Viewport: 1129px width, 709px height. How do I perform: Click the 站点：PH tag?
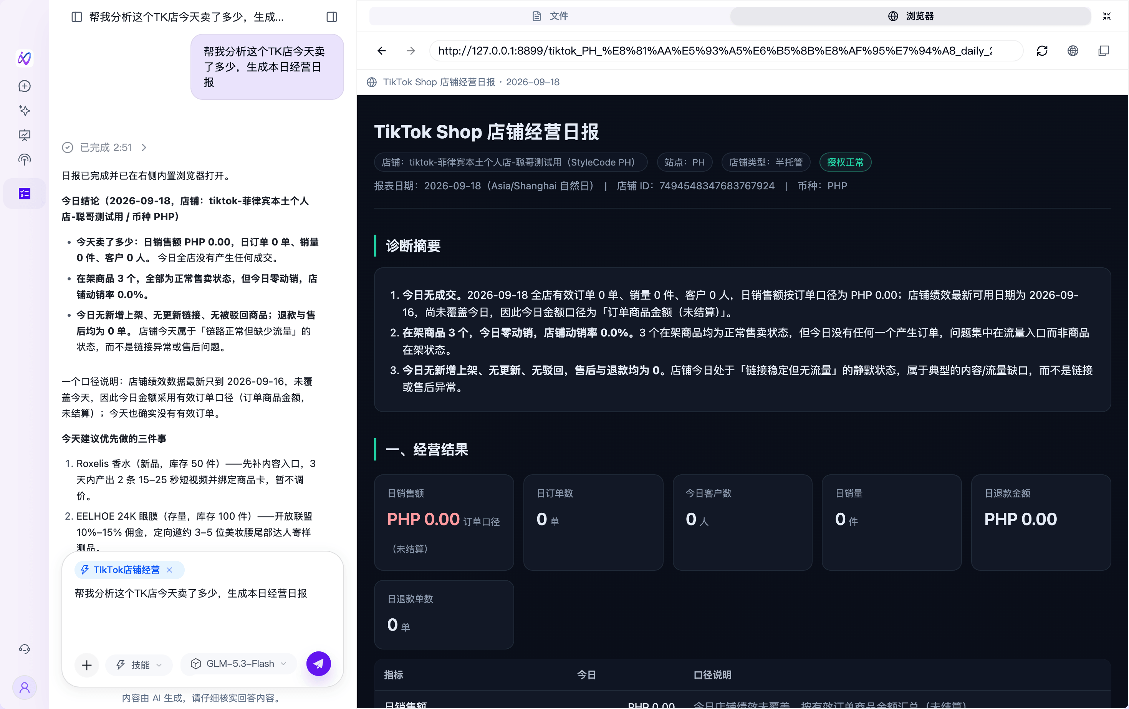tap(685, 162)
